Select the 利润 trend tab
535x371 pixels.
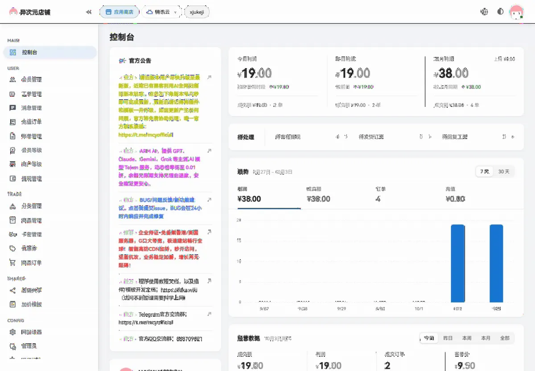[x=269, y=195]
